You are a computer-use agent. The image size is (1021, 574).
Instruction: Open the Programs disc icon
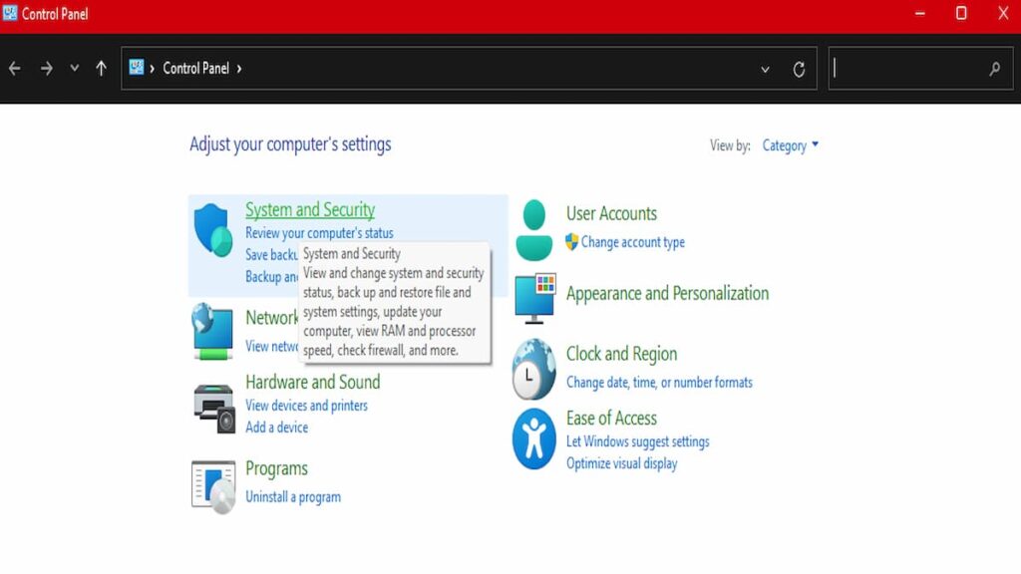point(213,487)
